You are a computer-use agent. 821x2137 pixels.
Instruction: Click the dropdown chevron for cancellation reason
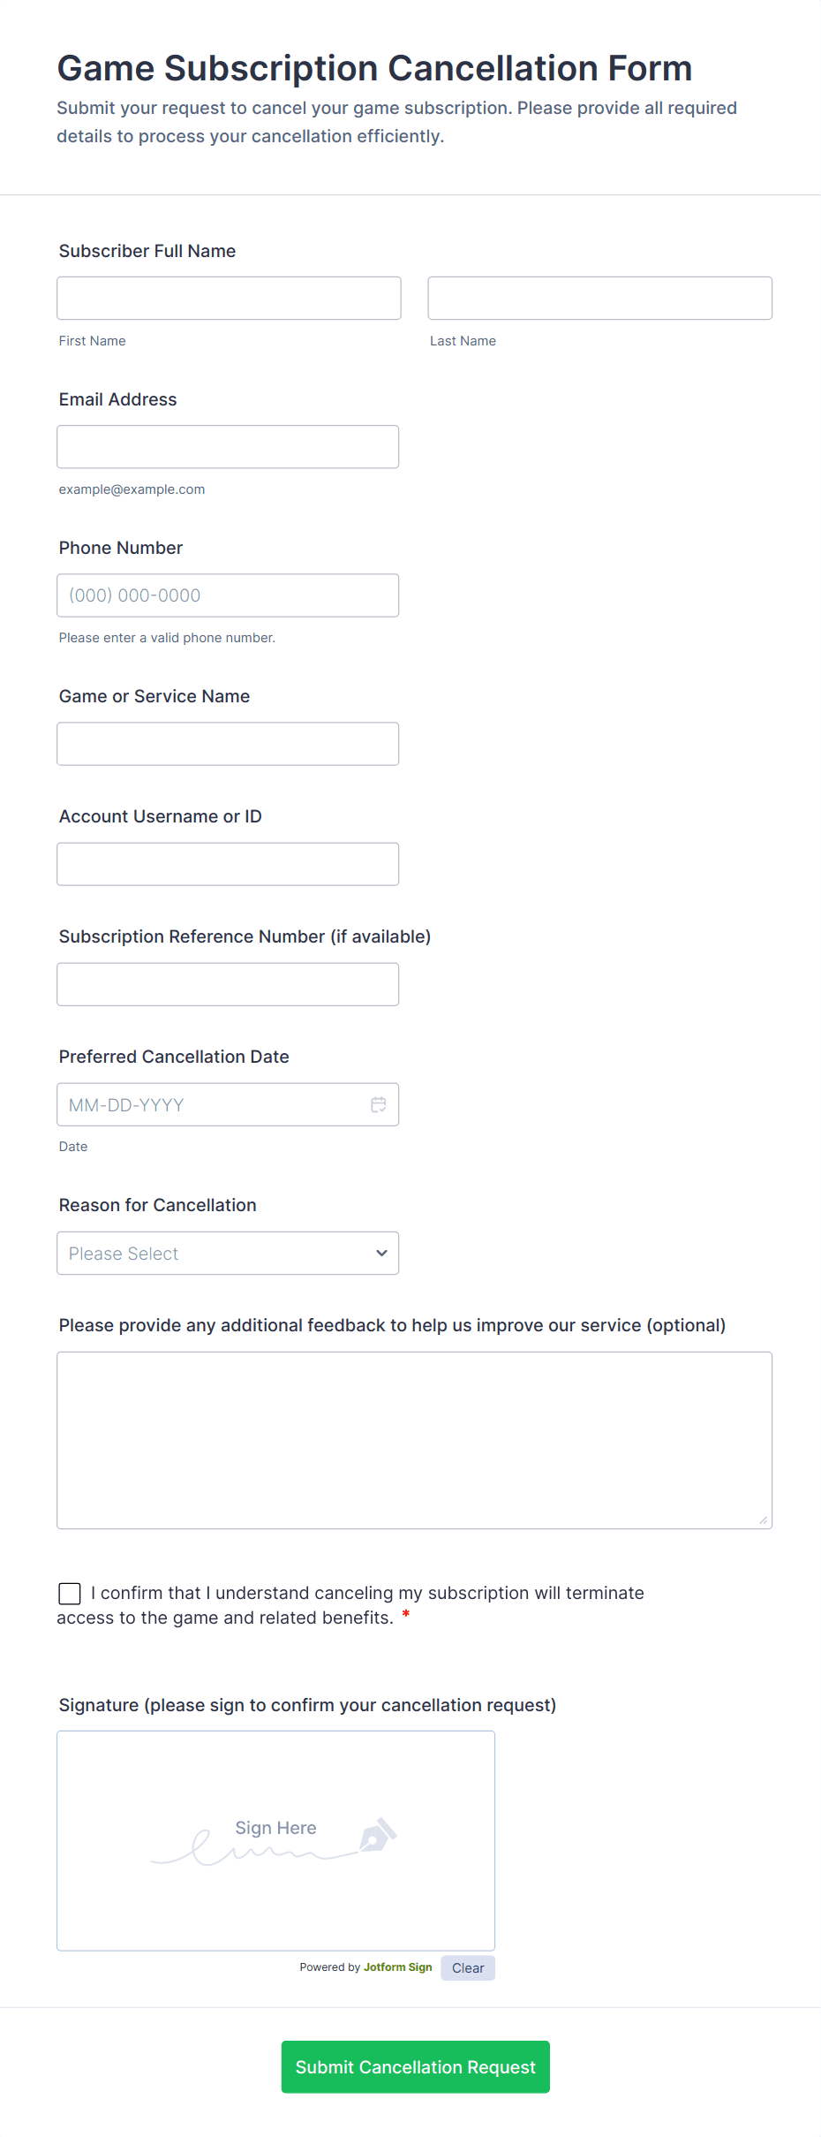click(x=381, y=1253)
